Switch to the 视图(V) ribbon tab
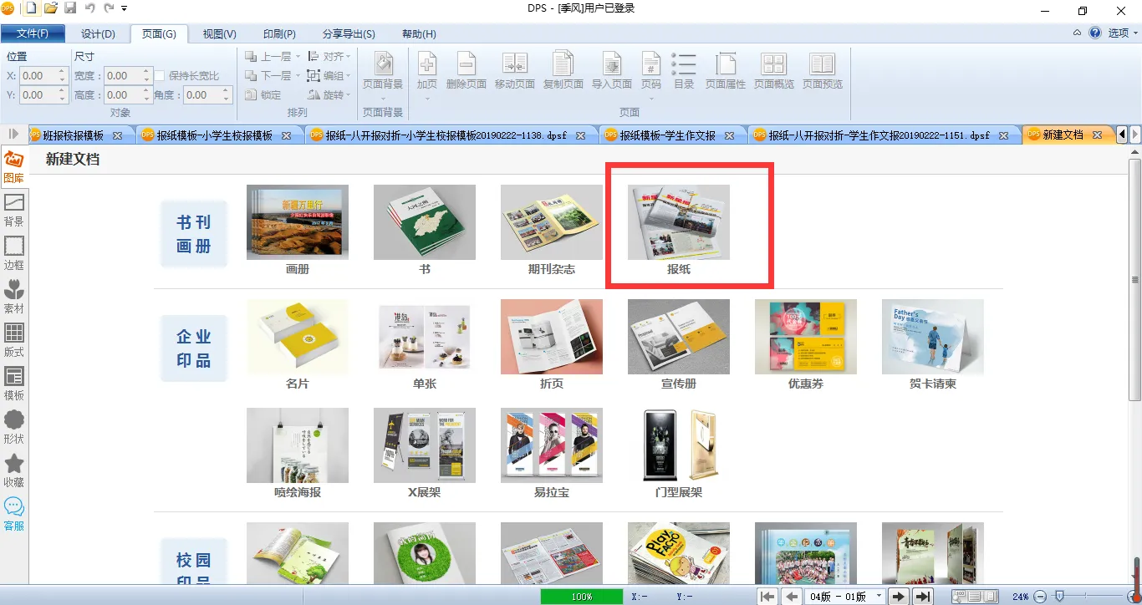The image size is (1142, 605). point(220,34)
